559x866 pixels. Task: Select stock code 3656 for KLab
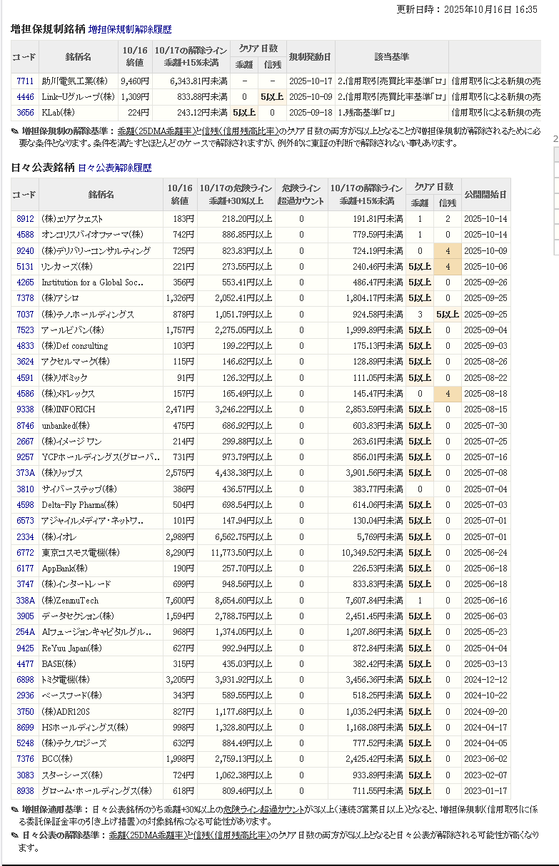pos(25,113)
